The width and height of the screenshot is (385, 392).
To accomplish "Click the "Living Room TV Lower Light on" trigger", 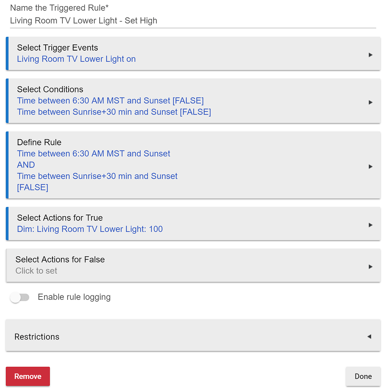I will click(76, 59).
